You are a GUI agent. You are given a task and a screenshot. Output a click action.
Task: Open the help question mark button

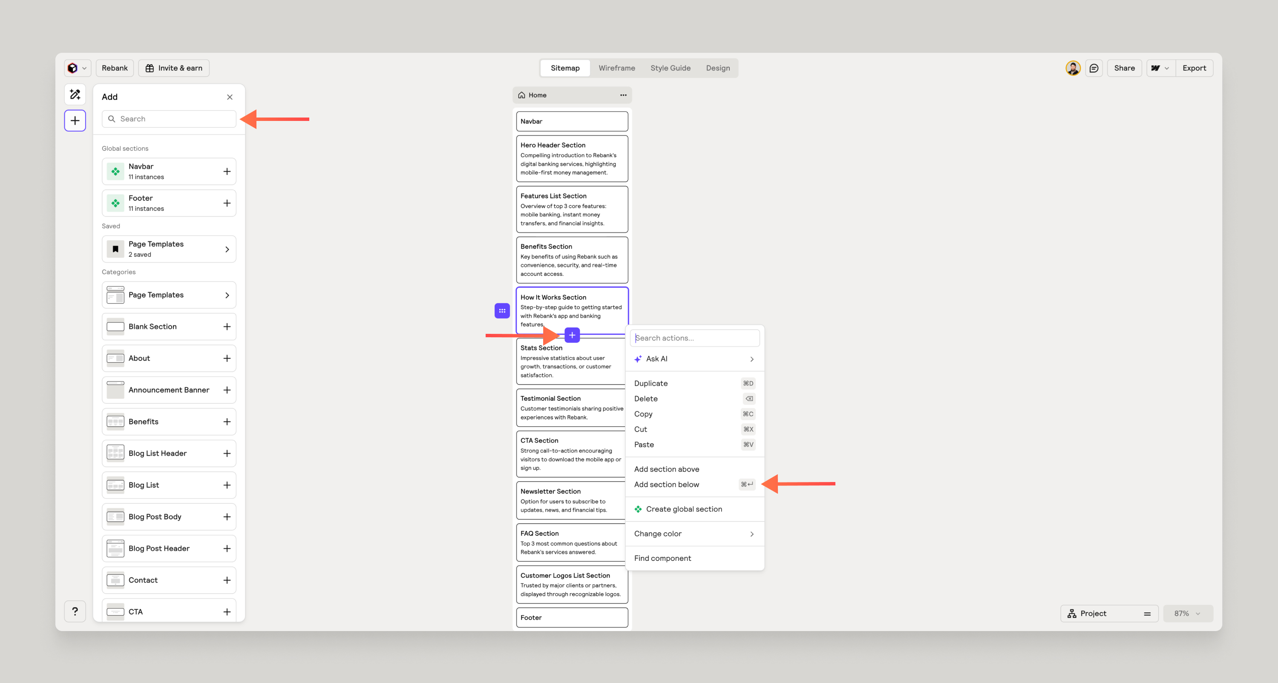tap(75, 611)
